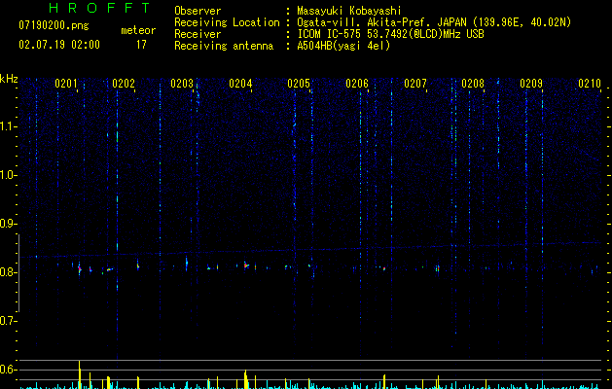Image resolution: width=612 pixels, height=389 pixels.
Task: Click the 0.9 kHz axis label
Action: point(8,224)
